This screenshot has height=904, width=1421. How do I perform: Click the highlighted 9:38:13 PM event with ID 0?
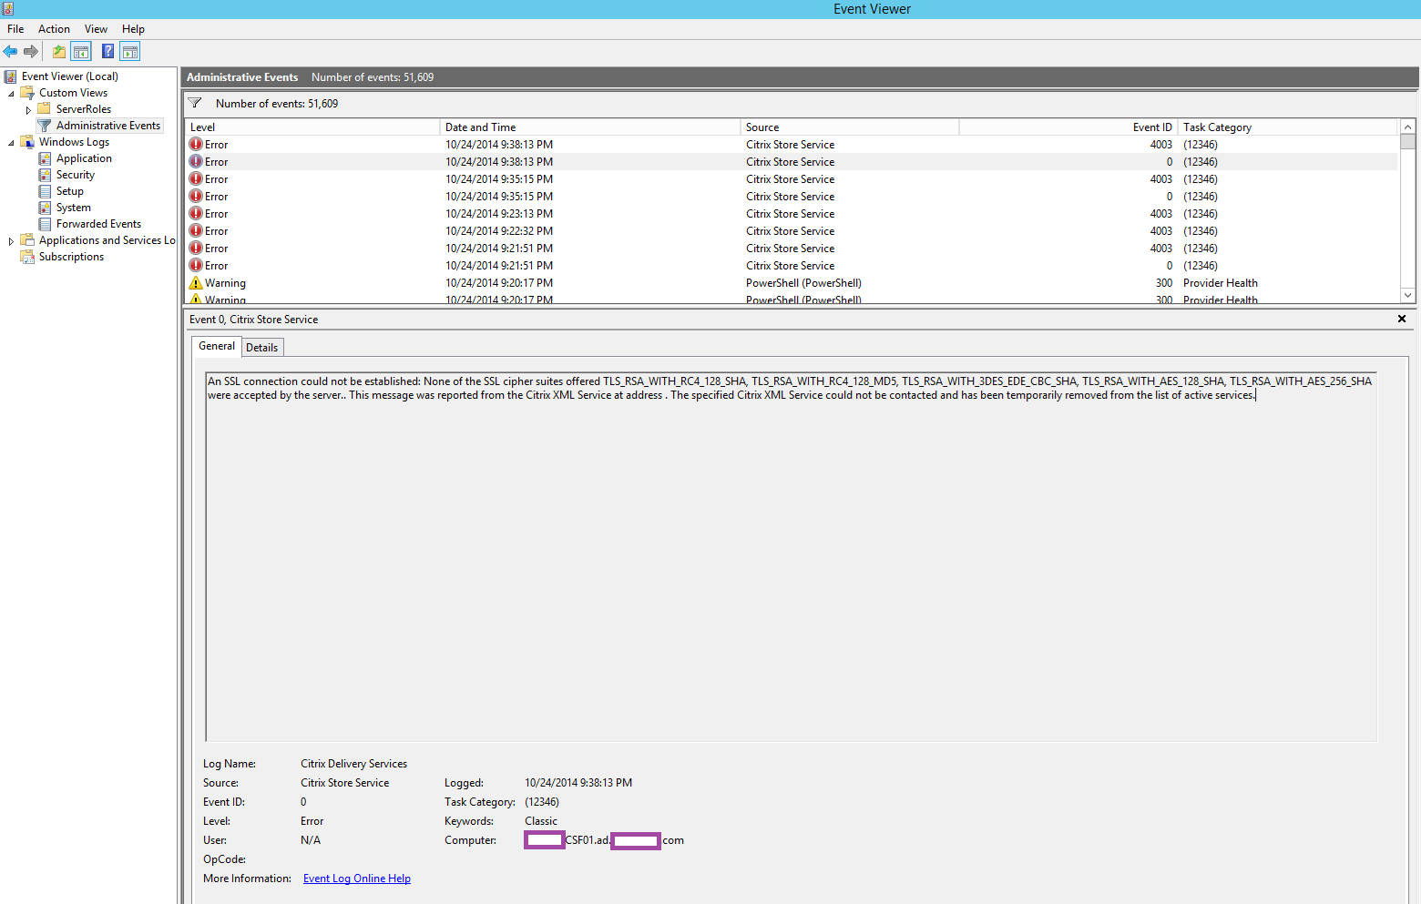[792, 162]
